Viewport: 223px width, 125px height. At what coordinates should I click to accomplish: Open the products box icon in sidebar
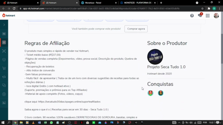pyautogui.click(x=4, y=60)
